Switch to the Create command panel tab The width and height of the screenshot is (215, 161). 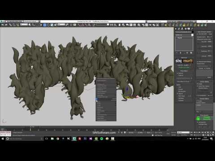(176, 29)
